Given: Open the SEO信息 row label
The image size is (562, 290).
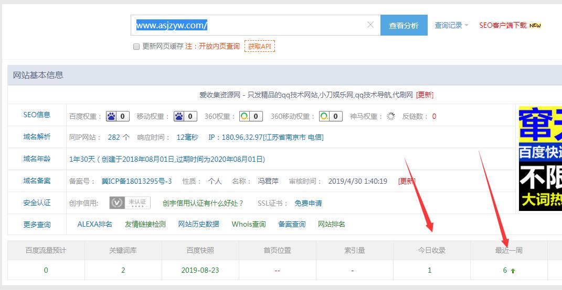Looking at the screenshot, I should pyautogui.click(x=37, y=115).
